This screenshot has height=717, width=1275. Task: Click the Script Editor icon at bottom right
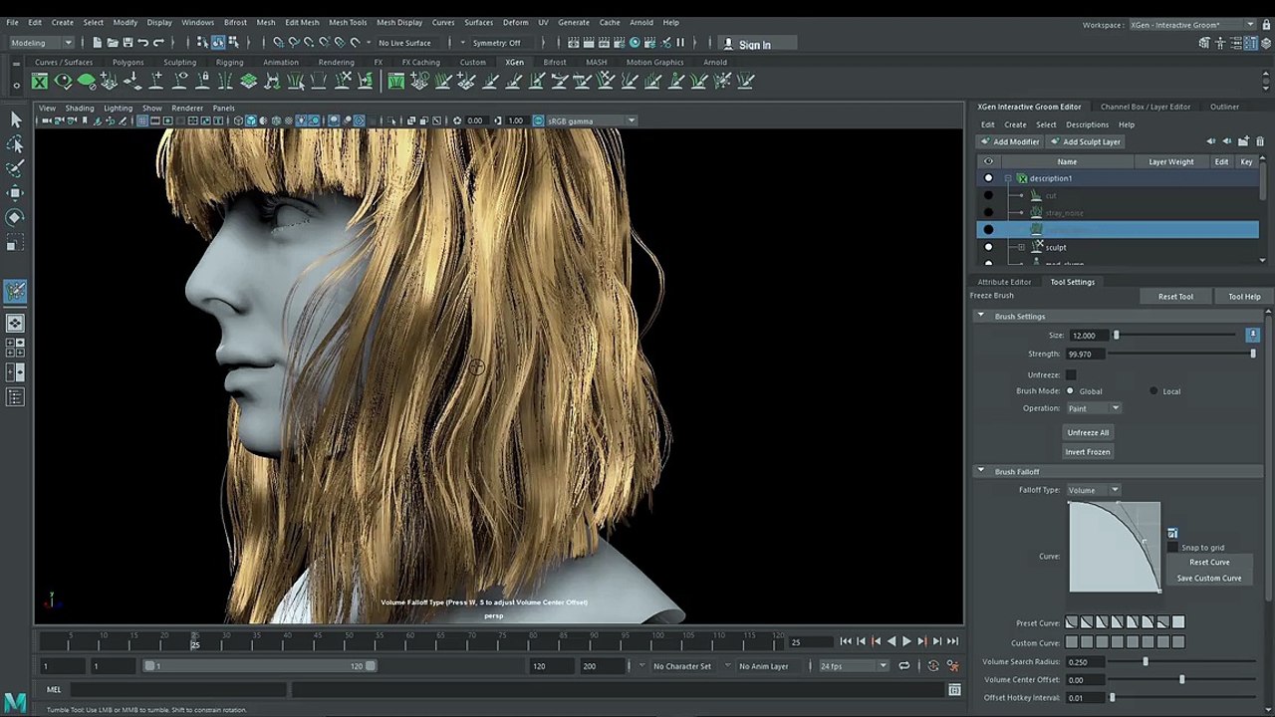click(954, 690)
